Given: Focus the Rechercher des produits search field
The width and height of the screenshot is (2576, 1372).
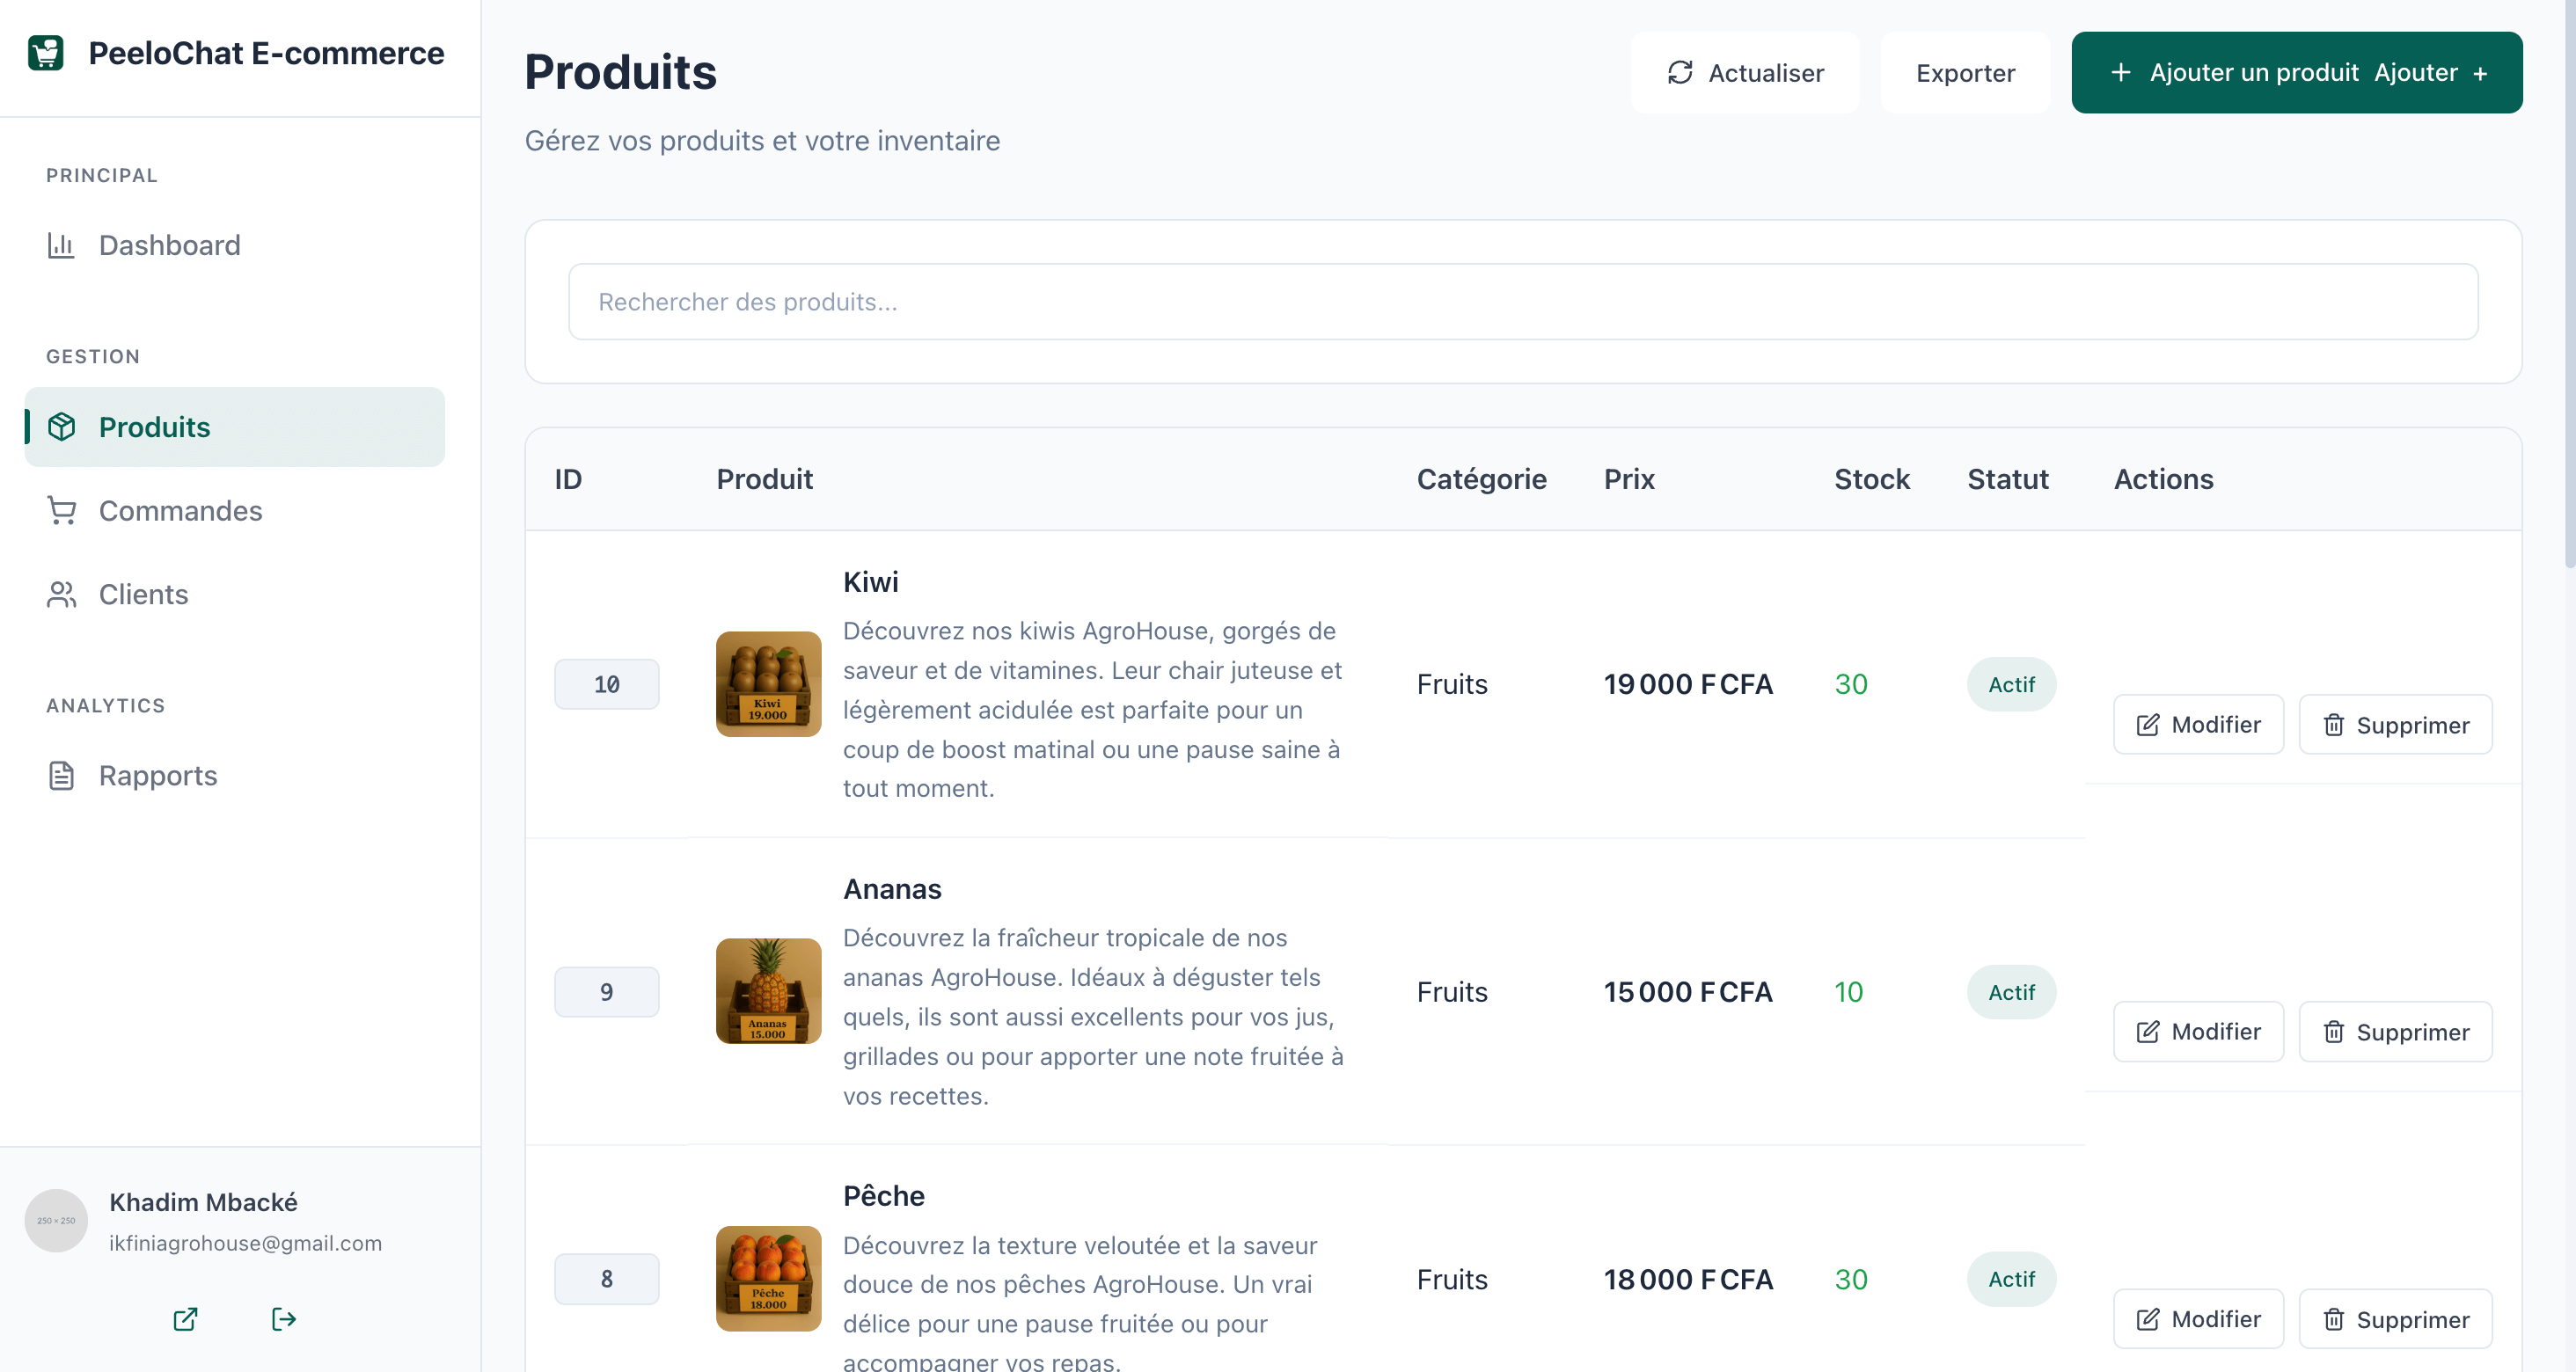Looking at the screenshot, I should point(1523,301).
